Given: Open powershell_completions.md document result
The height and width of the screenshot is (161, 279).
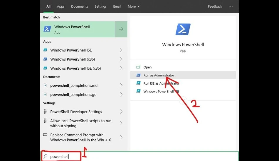Looking at the screenshot, I should click(x=84, y=85).
